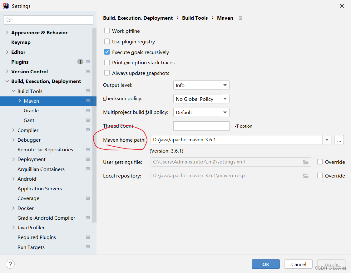The width and height of the screenshot is (351, 273).
Task: Click the icon beside Maven breadcrumb title
Action: pos(241,18)
